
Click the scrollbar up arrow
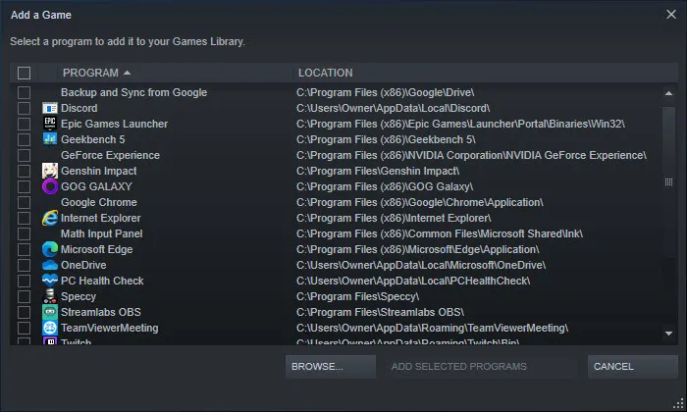pyautogui.click(x=668, y=93)
